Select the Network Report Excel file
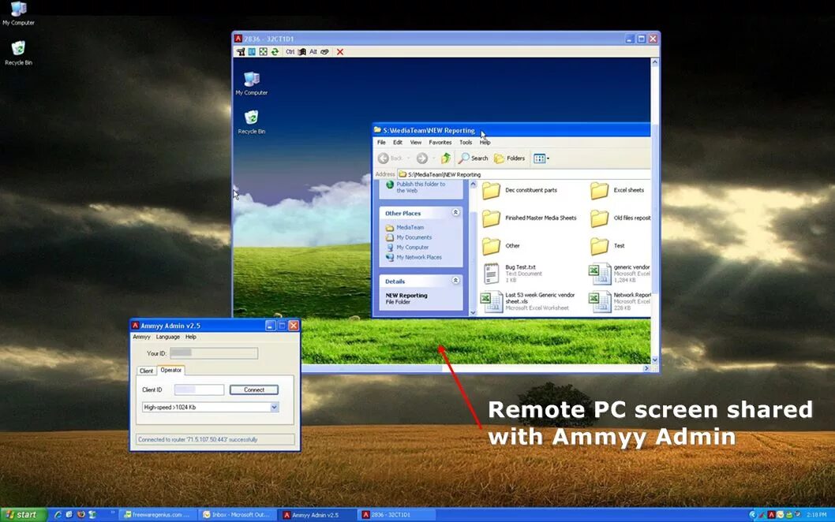This screenshot has height=522, width=835. [620, 301]
